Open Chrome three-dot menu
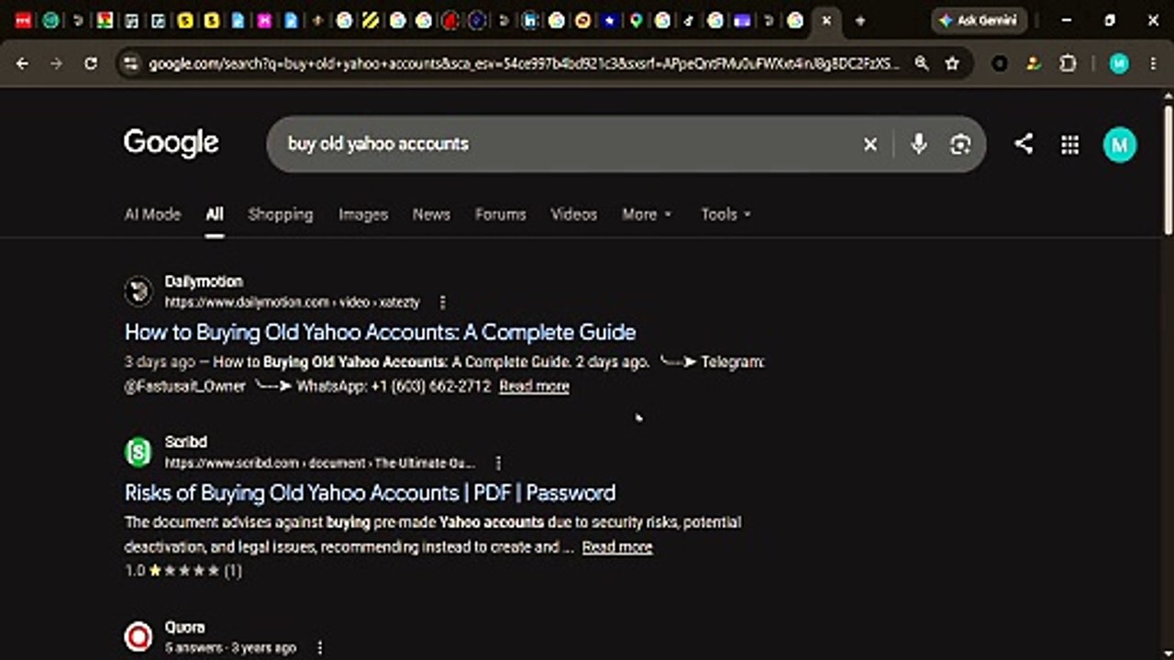Viewport: 1174px width, 660px height. pos(1152,63)
